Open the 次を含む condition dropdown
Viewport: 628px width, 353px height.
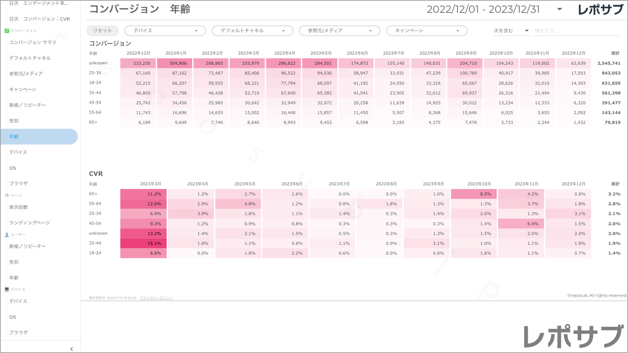[x=511, y=31]
